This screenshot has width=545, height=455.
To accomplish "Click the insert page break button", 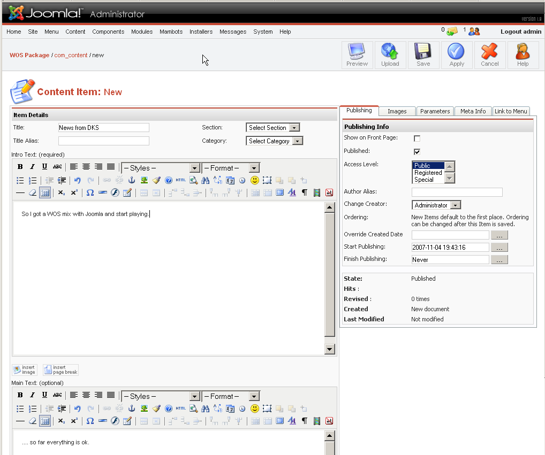I will click(61, 369).
